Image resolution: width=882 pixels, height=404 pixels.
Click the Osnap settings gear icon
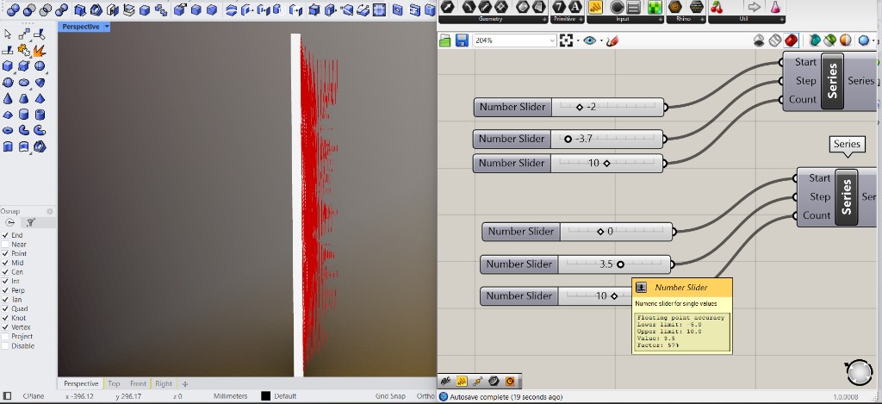coord(49,212)
